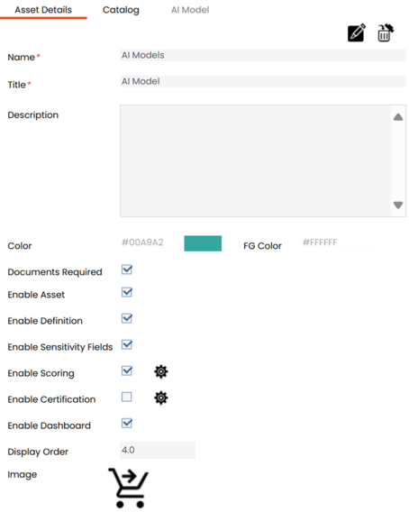Toggle Enable Dashboard checkbox
Screen dimensions: 409x521
click(x=127, y=424)
